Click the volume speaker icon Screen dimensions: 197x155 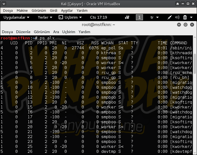[177, 17]
